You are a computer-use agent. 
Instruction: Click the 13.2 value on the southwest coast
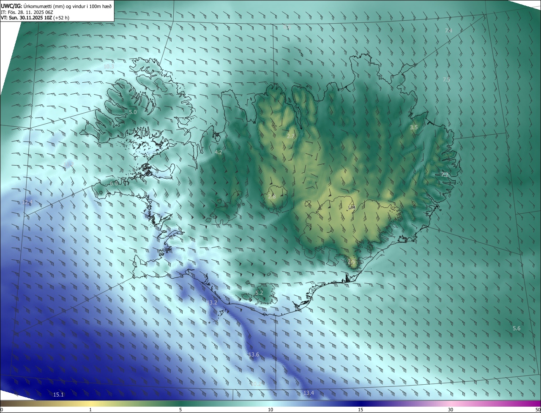(212, 303)
